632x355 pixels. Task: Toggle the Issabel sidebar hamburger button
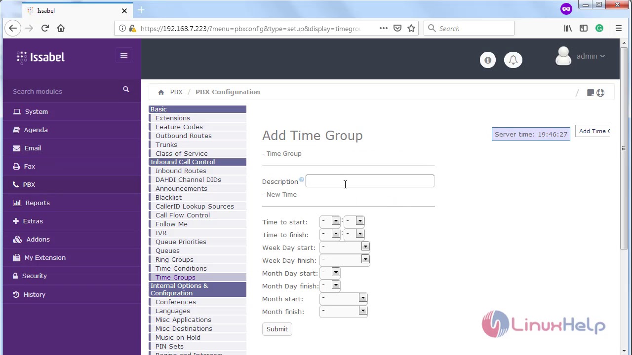click(x=124, y=56)
